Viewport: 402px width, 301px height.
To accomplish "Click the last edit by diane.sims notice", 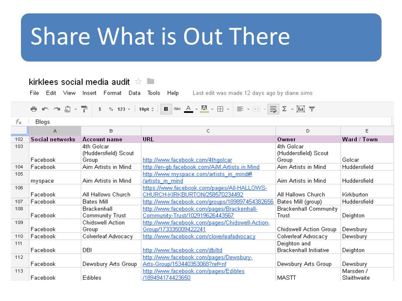I will tap(253, 93).
